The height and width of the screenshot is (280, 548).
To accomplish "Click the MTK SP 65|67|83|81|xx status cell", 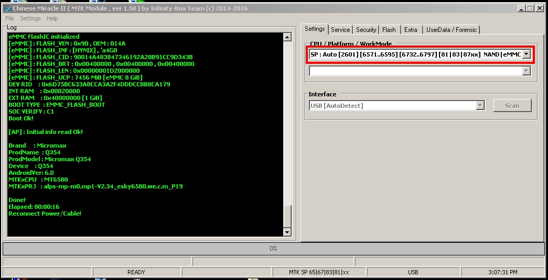I will tap(319, 272).
